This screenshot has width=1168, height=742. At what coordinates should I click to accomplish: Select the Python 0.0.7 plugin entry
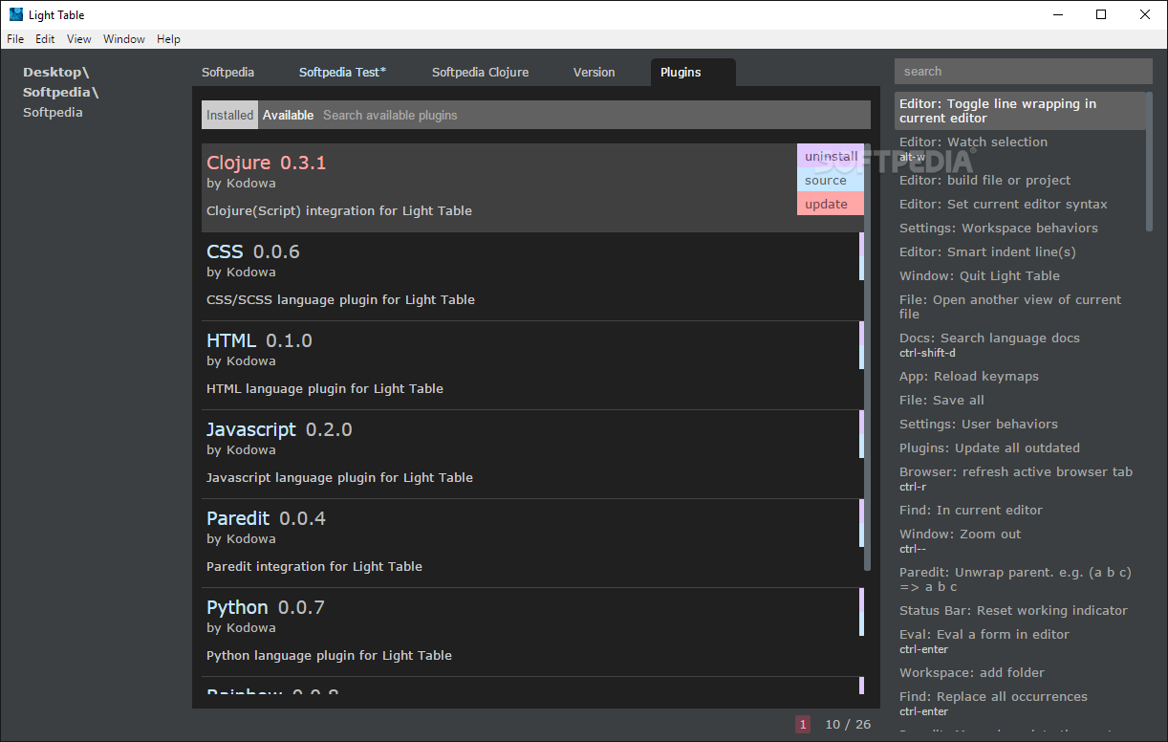tap(532, 632)
